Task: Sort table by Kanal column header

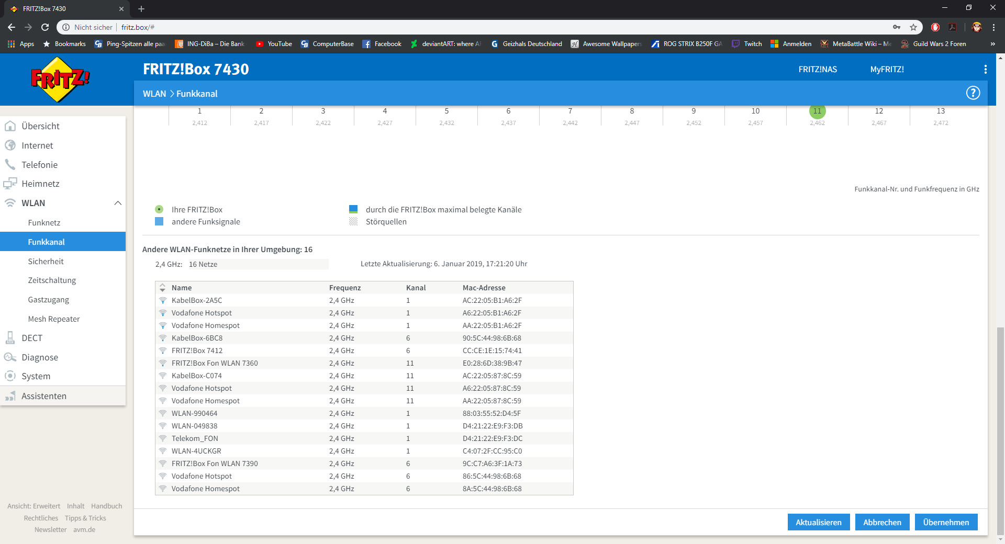Action: pos(416,288)
